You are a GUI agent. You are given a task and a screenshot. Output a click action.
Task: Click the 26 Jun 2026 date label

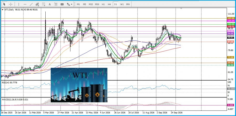[120, 113]
